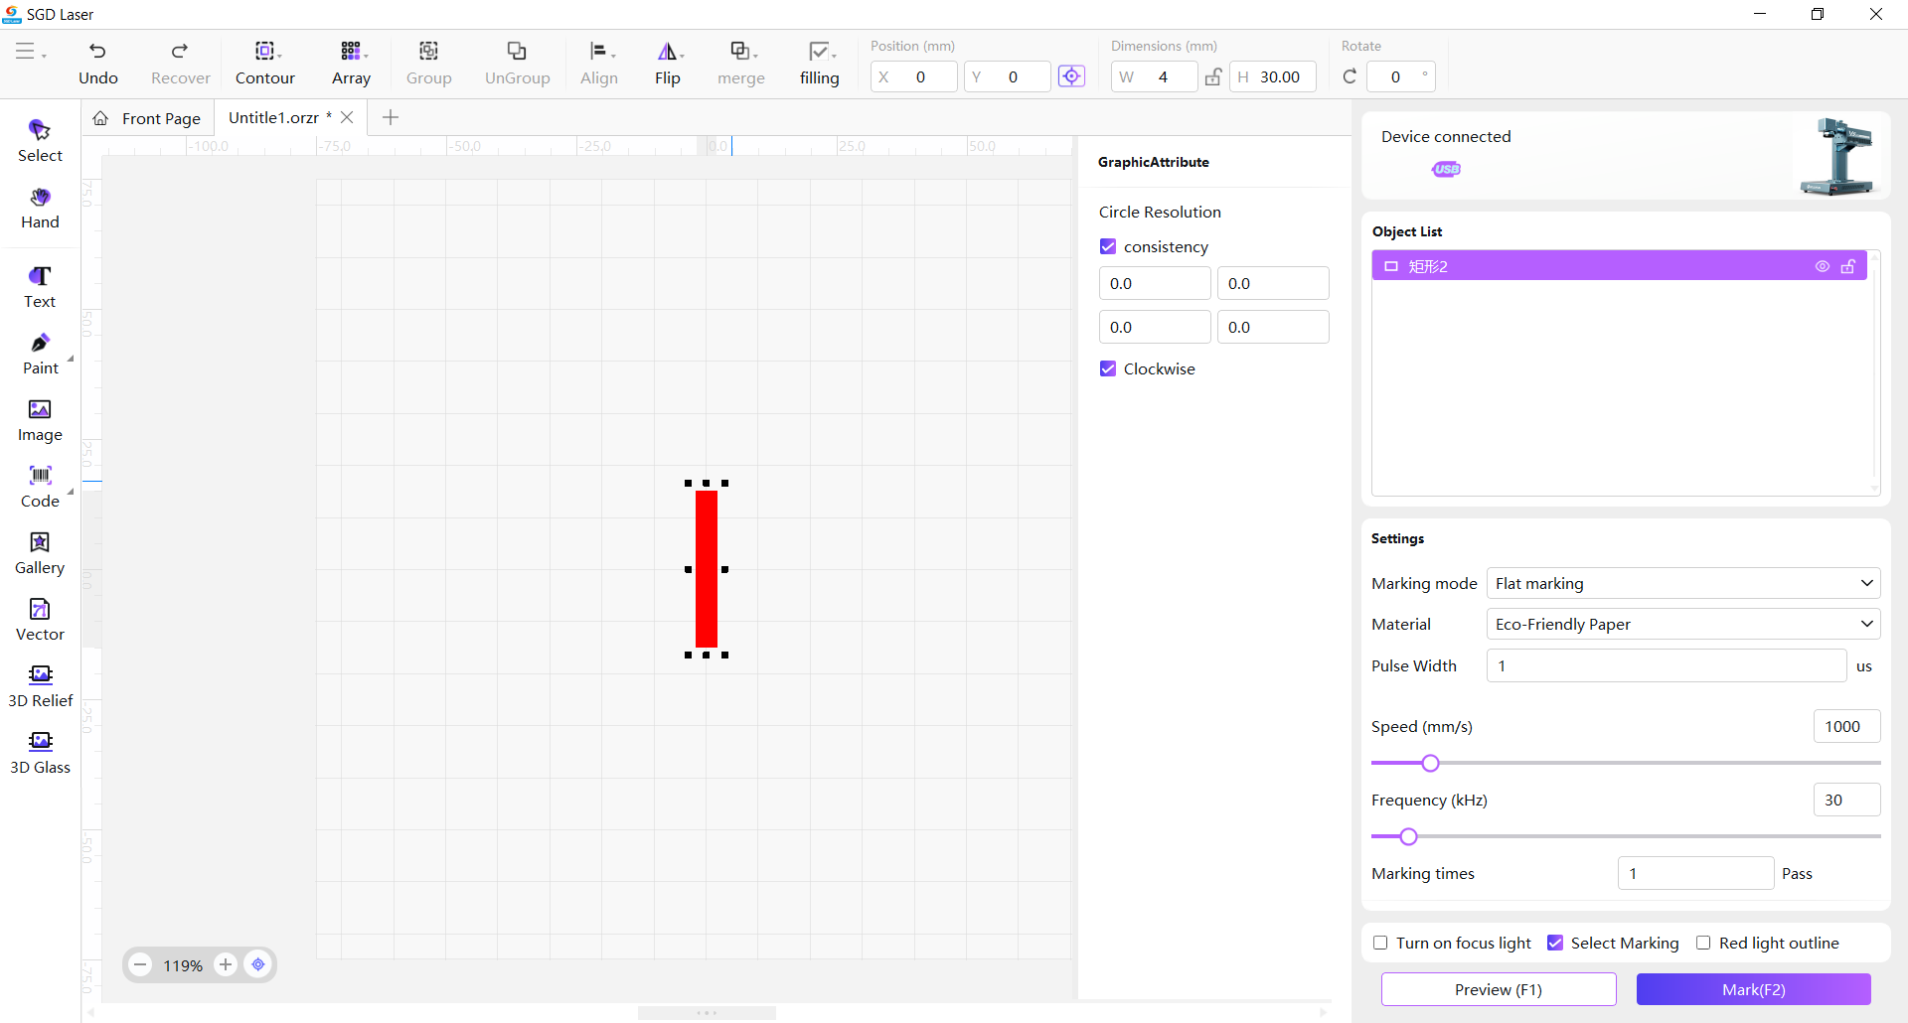Choose the Code barcode tool
This screenshot has height=1023, width=1908.
tap(40, 487)
